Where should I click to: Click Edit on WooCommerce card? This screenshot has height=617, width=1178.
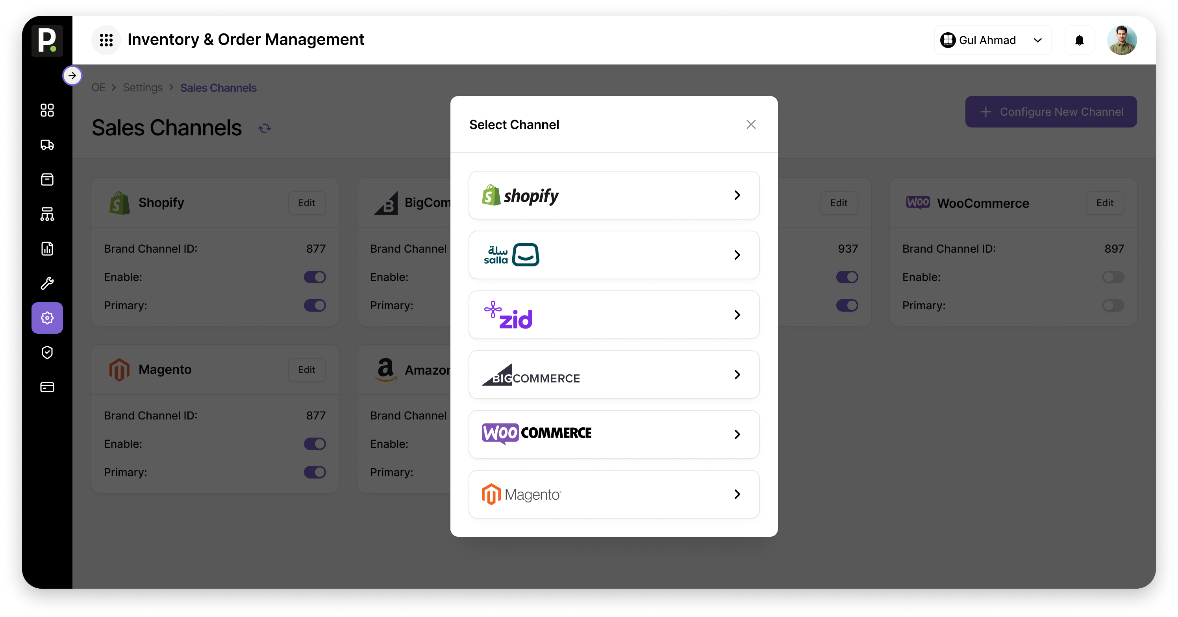tap(1105, 203)
